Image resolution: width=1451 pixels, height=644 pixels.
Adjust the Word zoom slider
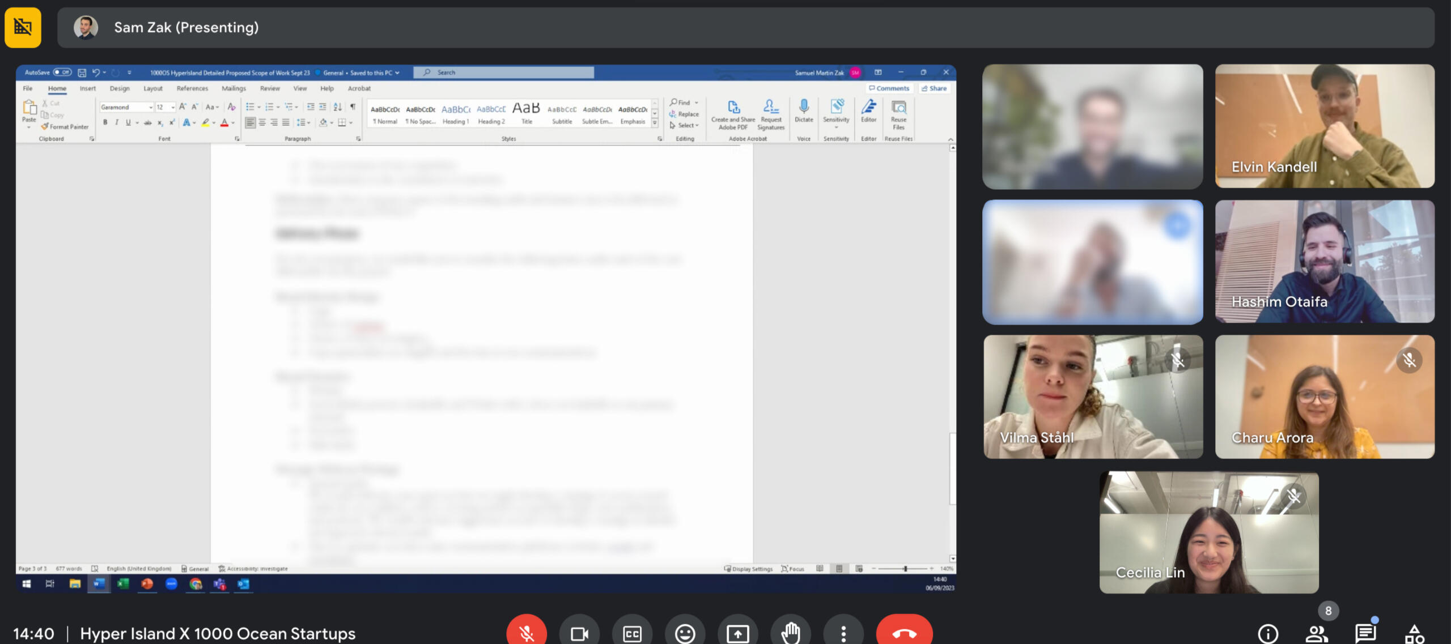tap(905, 569)
